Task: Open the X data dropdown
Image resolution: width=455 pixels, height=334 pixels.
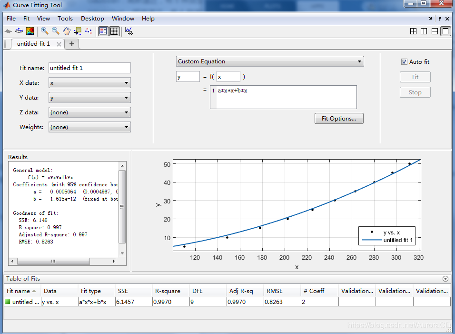Action: [89, 83]
